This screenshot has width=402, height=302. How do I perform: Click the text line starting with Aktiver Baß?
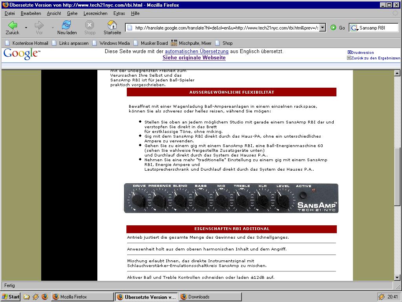[x=201, y=277]
